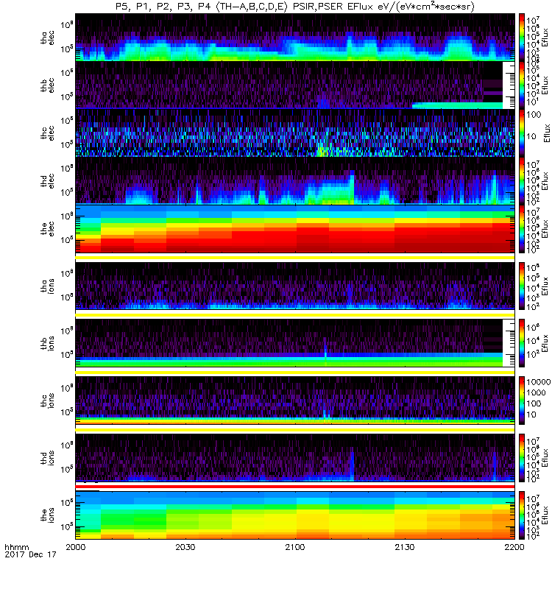Pick the color bar beside thd elec

pyautogui.click(x=522, y=180)
